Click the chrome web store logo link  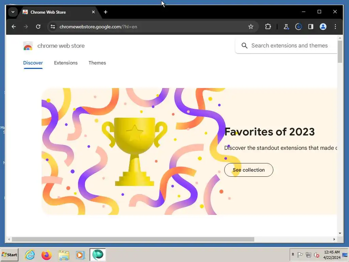point(54,46)
